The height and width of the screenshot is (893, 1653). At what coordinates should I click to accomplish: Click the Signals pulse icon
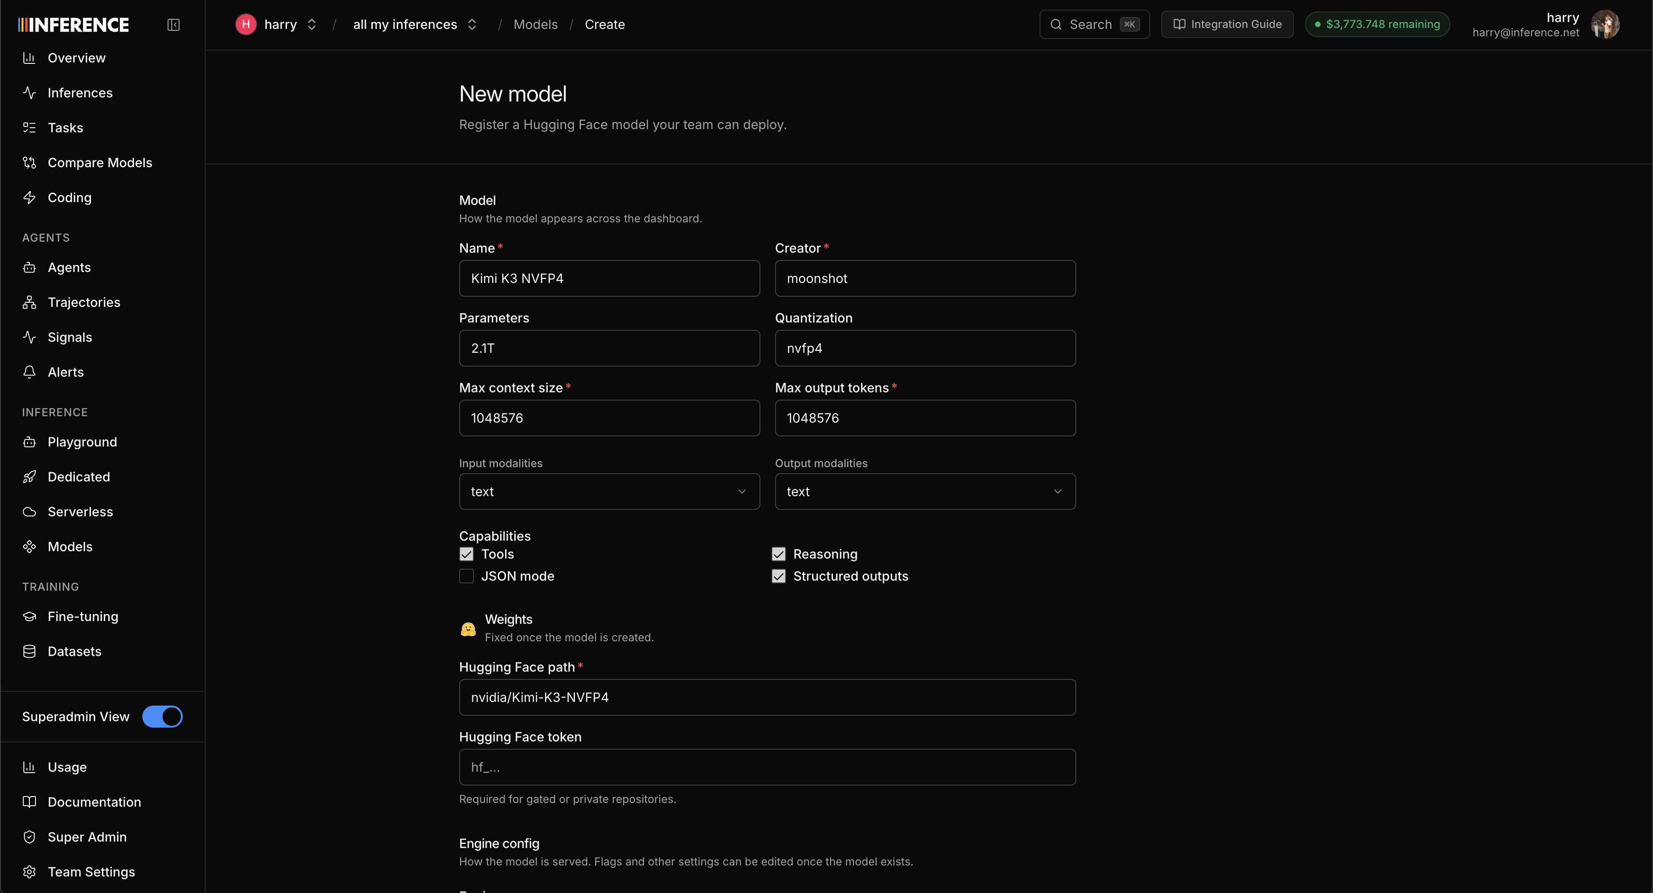(29, 337)
